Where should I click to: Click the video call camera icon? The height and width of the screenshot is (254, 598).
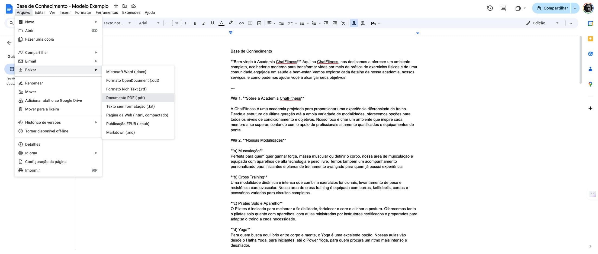point(518,8)
